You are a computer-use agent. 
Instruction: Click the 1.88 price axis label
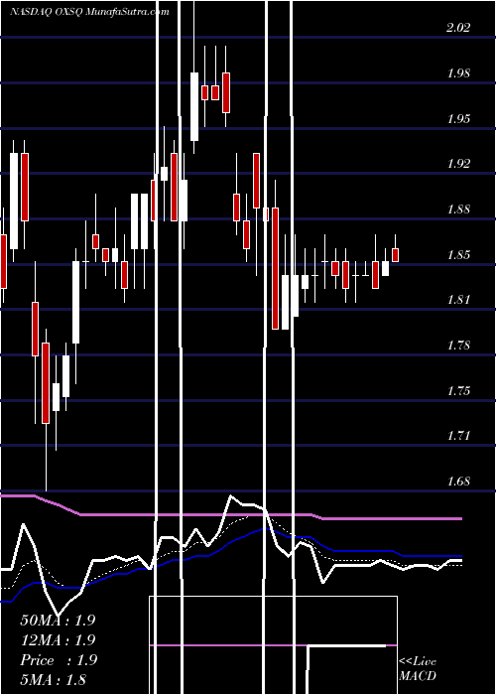[x=458, y=209]
